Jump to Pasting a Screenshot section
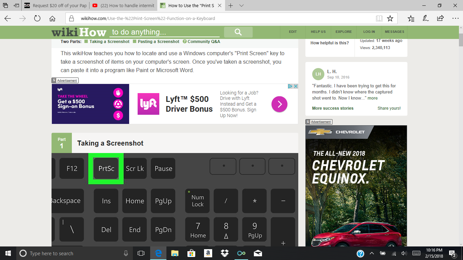463x260 pixels. click(x=158, y=42)
